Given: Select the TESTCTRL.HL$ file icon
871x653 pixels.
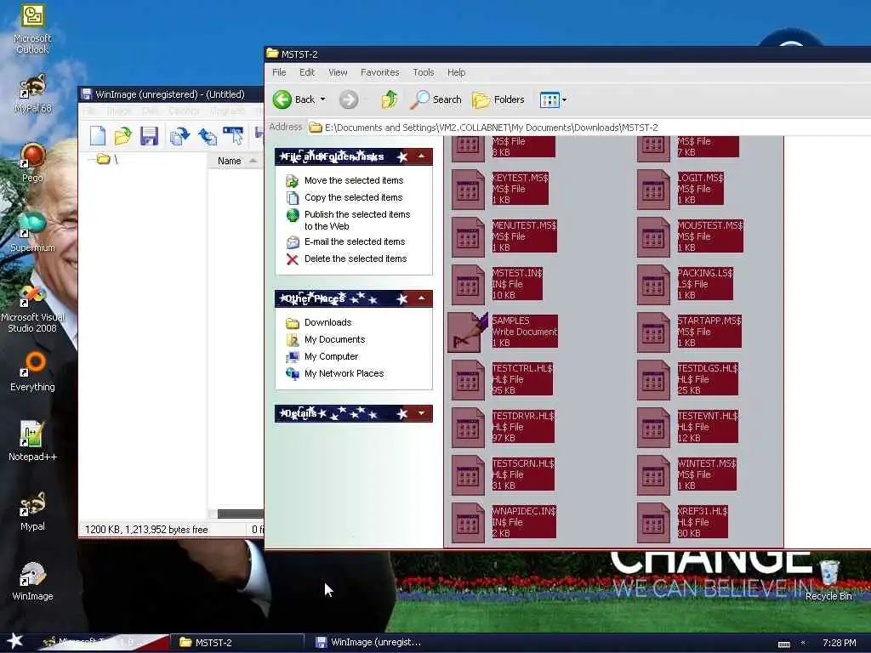Looking at the screenshot, I should click(468, 380).
